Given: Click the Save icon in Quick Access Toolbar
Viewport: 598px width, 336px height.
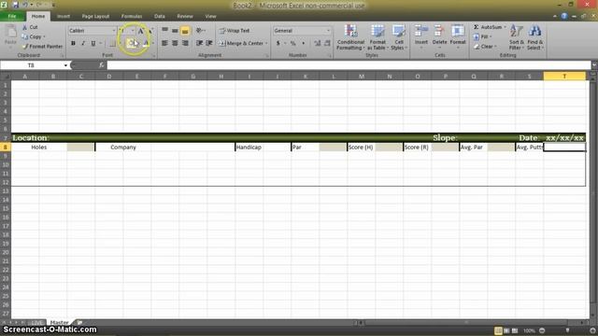Looking at the screenshot, I should 16,5.
